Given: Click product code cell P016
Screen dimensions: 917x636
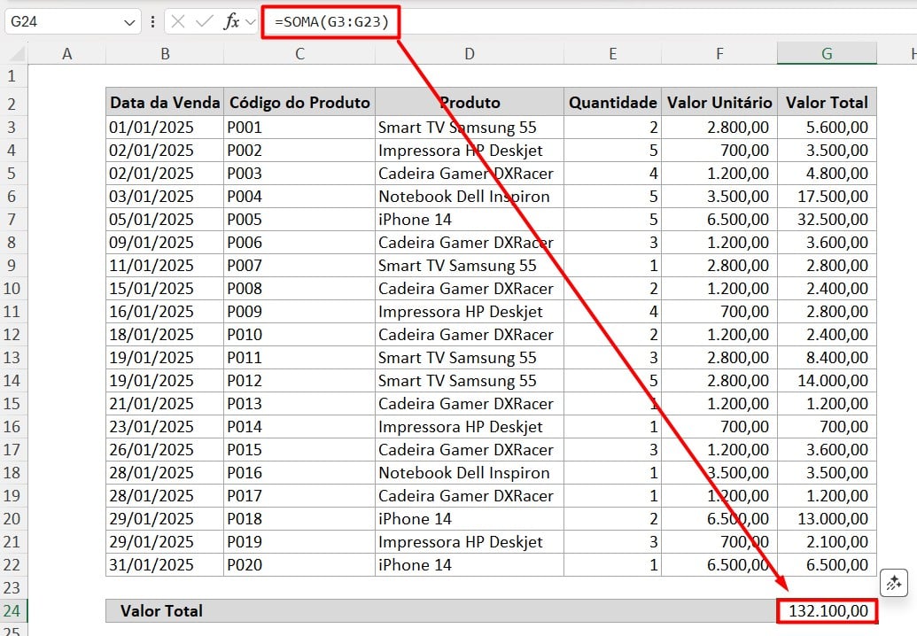Looking at the screenshot, I should pos(299,472).
